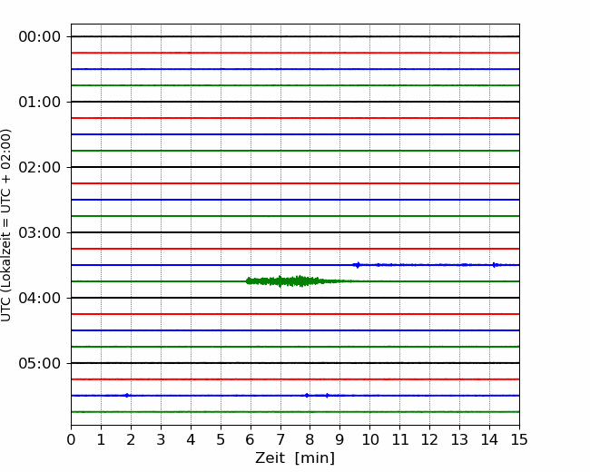The width and height of the screenshot is (590, 472).
Task: Click the x-axis tick label 12
Action: 429,439
